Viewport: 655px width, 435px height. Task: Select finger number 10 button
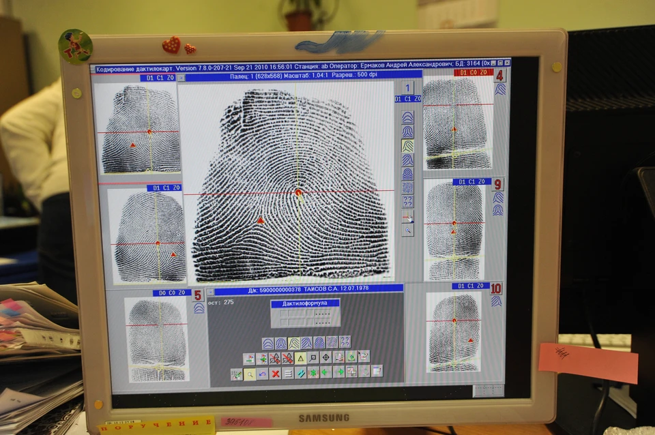point(496,288)
